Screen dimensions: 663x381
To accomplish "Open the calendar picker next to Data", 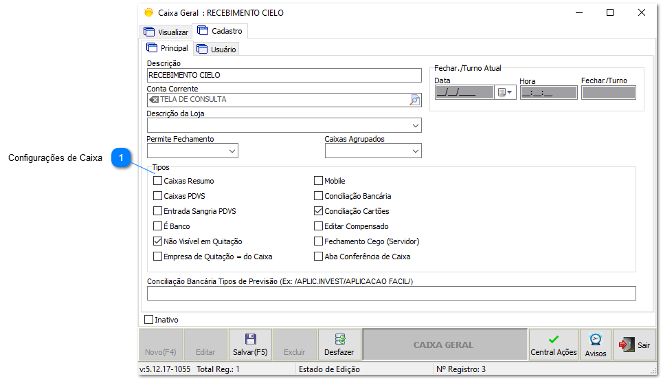I will coord(505,92).
